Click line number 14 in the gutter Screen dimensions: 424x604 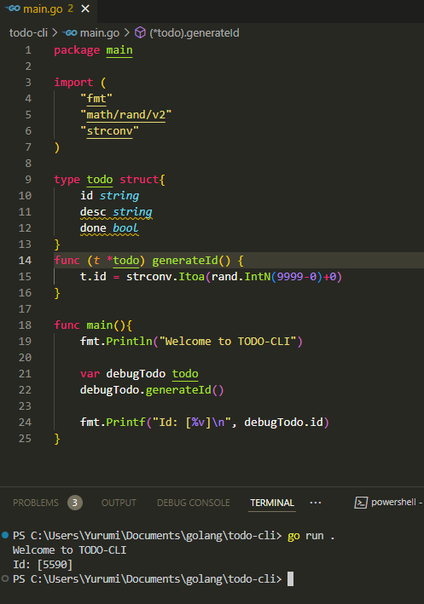(x=25, y=261)
